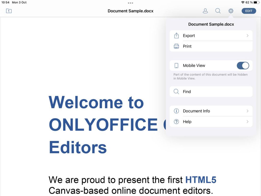Select the Export icon in the settings menu

pyautogui.click(x=176, y=35)
